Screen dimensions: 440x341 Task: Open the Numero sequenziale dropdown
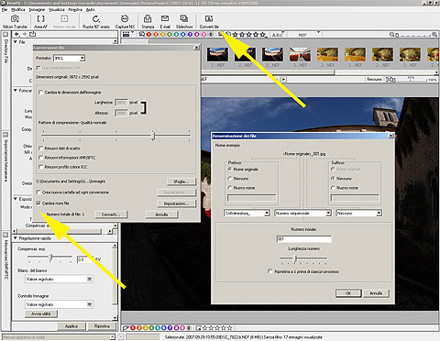(x=303, y=213)
